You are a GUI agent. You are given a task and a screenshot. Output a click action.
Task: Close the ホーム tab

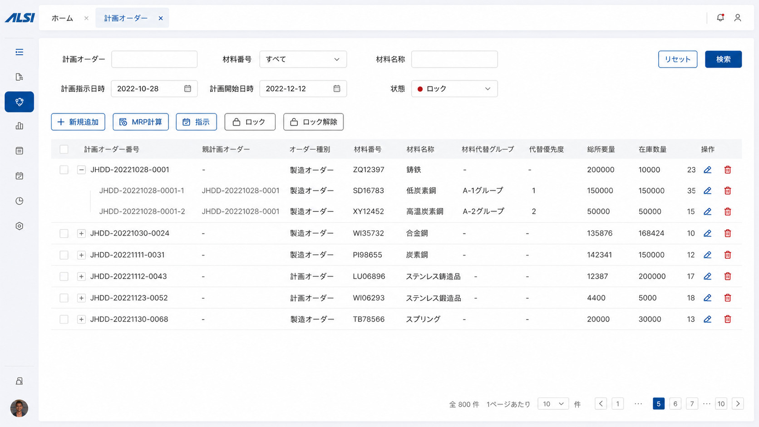(86, 18)
